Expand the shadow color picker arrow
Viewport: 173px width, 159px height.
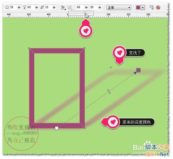(143, 8)
